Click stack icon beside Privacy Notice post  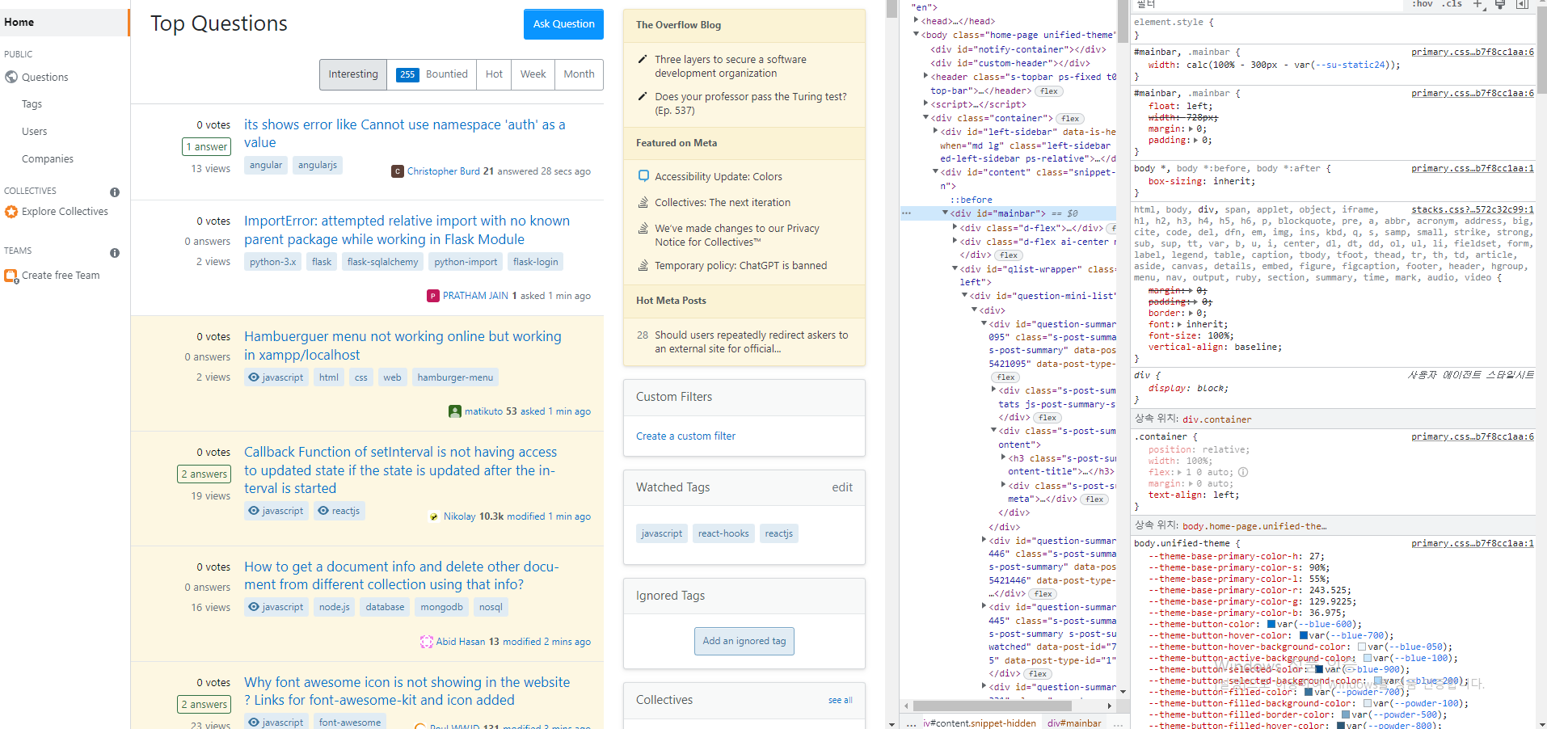click(643, 228)
